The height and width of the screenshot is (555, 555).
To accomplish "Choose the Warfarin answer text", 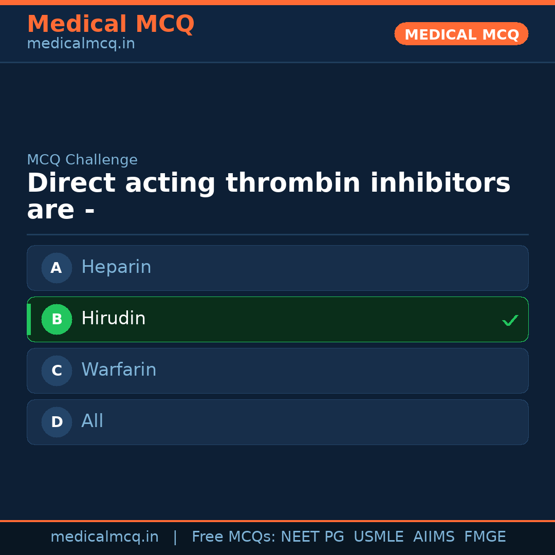I will coord(119,370).
